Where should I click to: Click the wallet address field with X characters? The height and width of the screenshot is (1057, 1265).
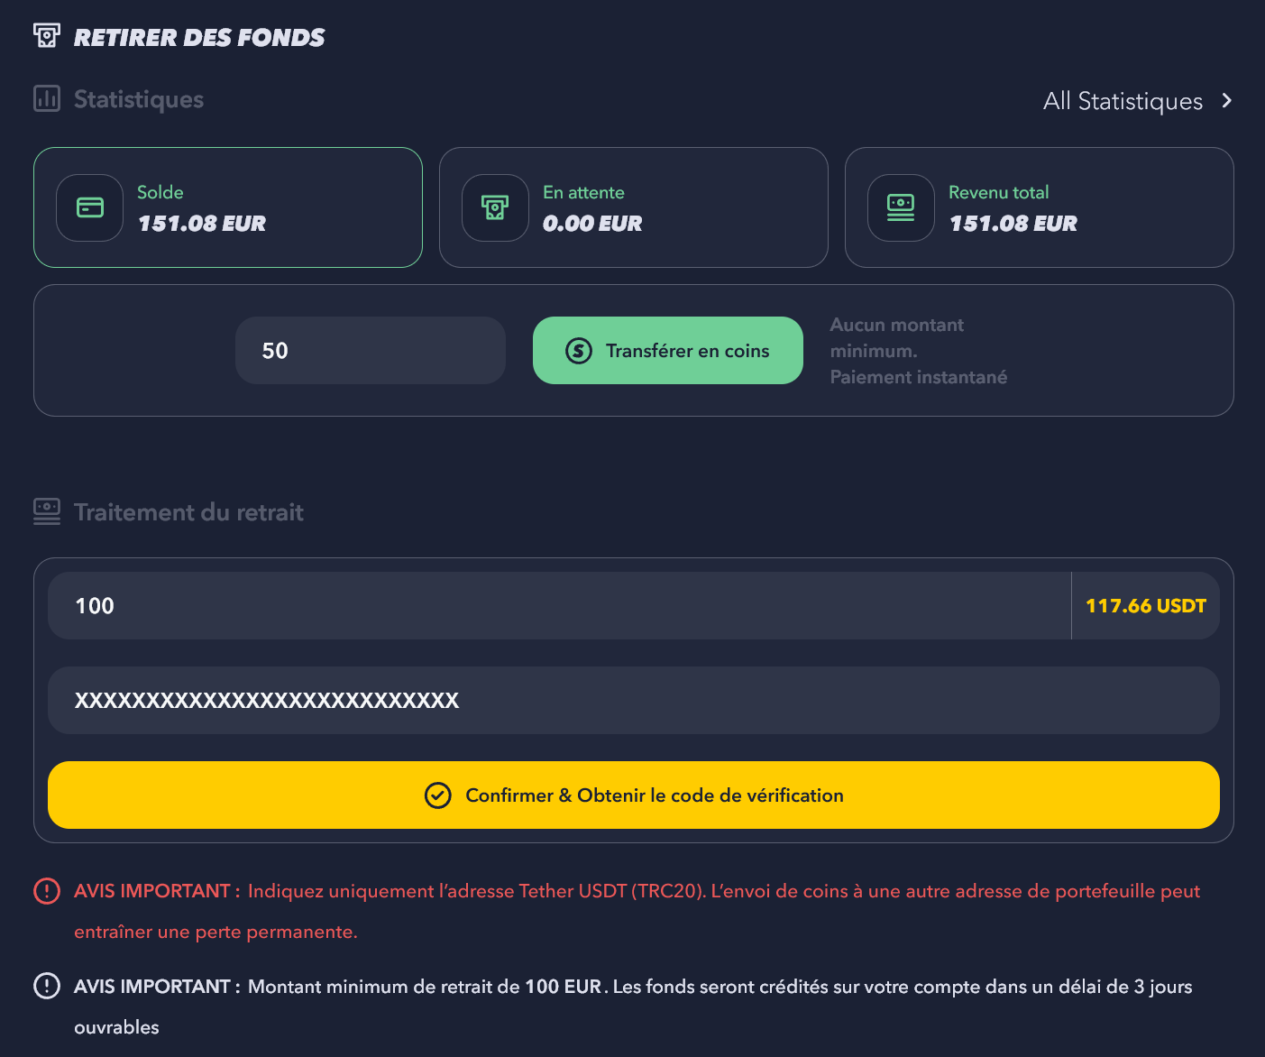[x=633, y=701]
